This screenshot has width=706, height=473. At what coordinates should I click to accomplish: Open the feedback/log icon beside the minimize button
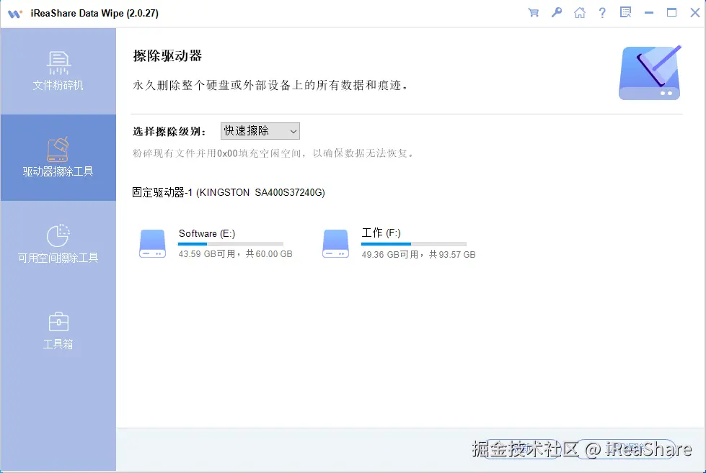tap(625, 12)
